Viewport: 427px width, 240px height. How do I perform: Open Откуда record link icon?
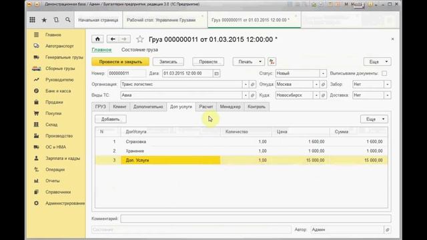[323, 85]
